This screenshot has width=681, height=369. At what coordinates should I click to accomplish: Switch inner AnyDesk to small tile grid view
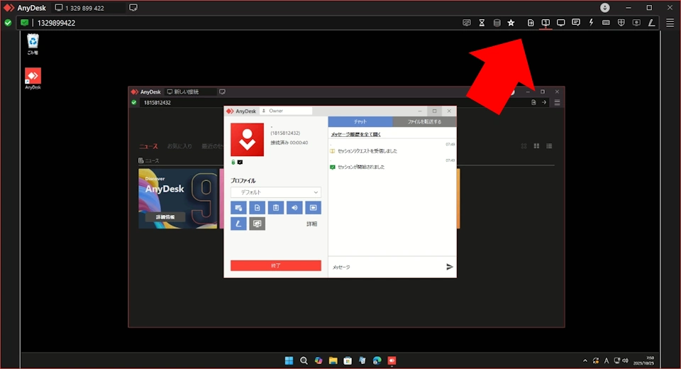(524, 146)
